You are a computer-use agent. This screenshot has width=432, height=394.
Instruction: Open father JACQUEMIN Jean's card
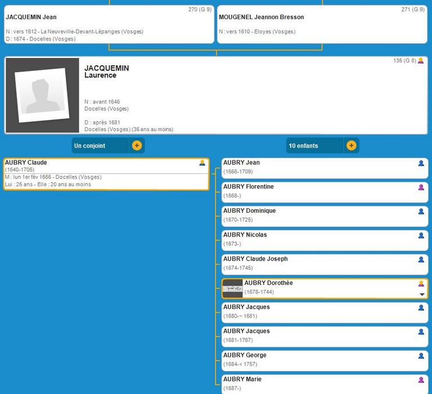[108, 25]
